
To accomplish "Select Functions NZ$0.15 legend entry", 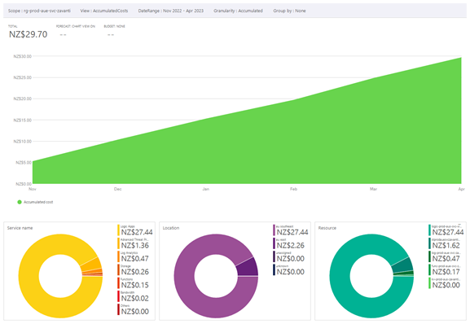I will point(134,283).
